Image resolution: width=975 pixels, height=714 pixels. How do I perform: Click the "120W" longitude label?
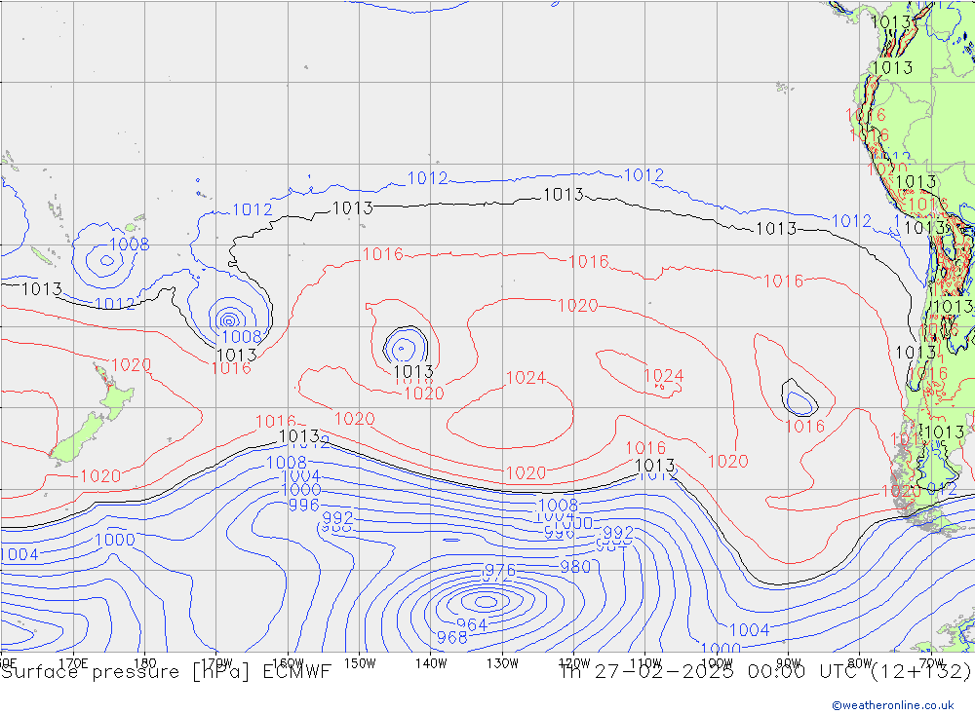pos(574,663)
